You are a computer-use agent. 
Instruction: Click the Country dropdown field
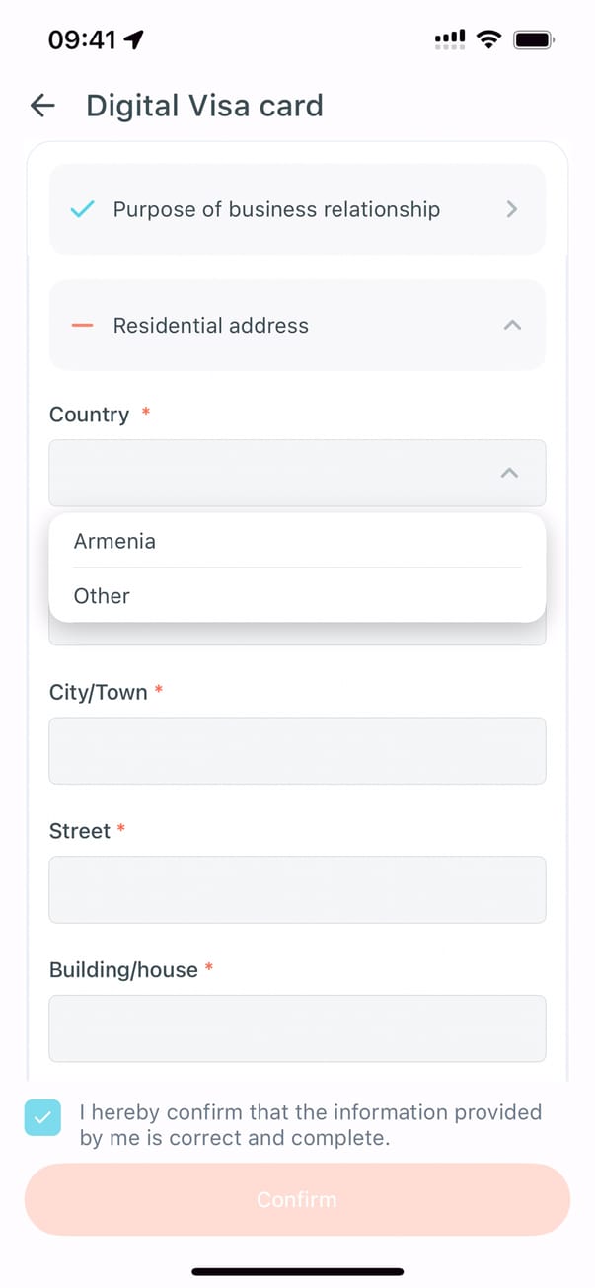pyautogui.click(x=276, y=473)
